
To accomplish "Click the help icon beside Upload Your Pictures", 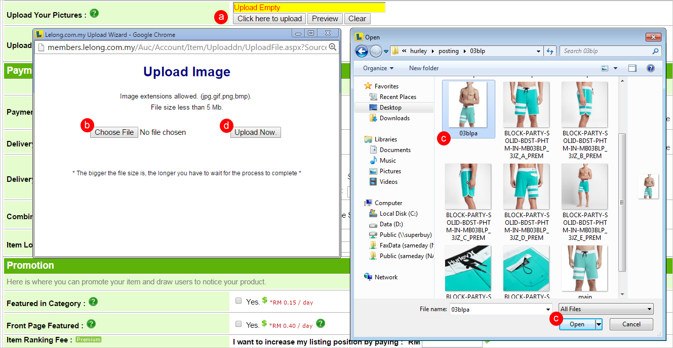I will 94,14.
